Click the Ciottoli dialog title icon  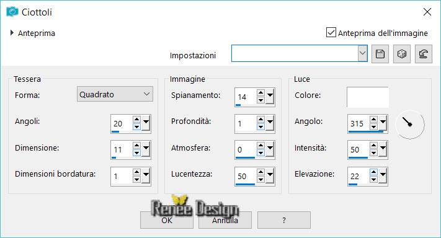pos(12,12)
